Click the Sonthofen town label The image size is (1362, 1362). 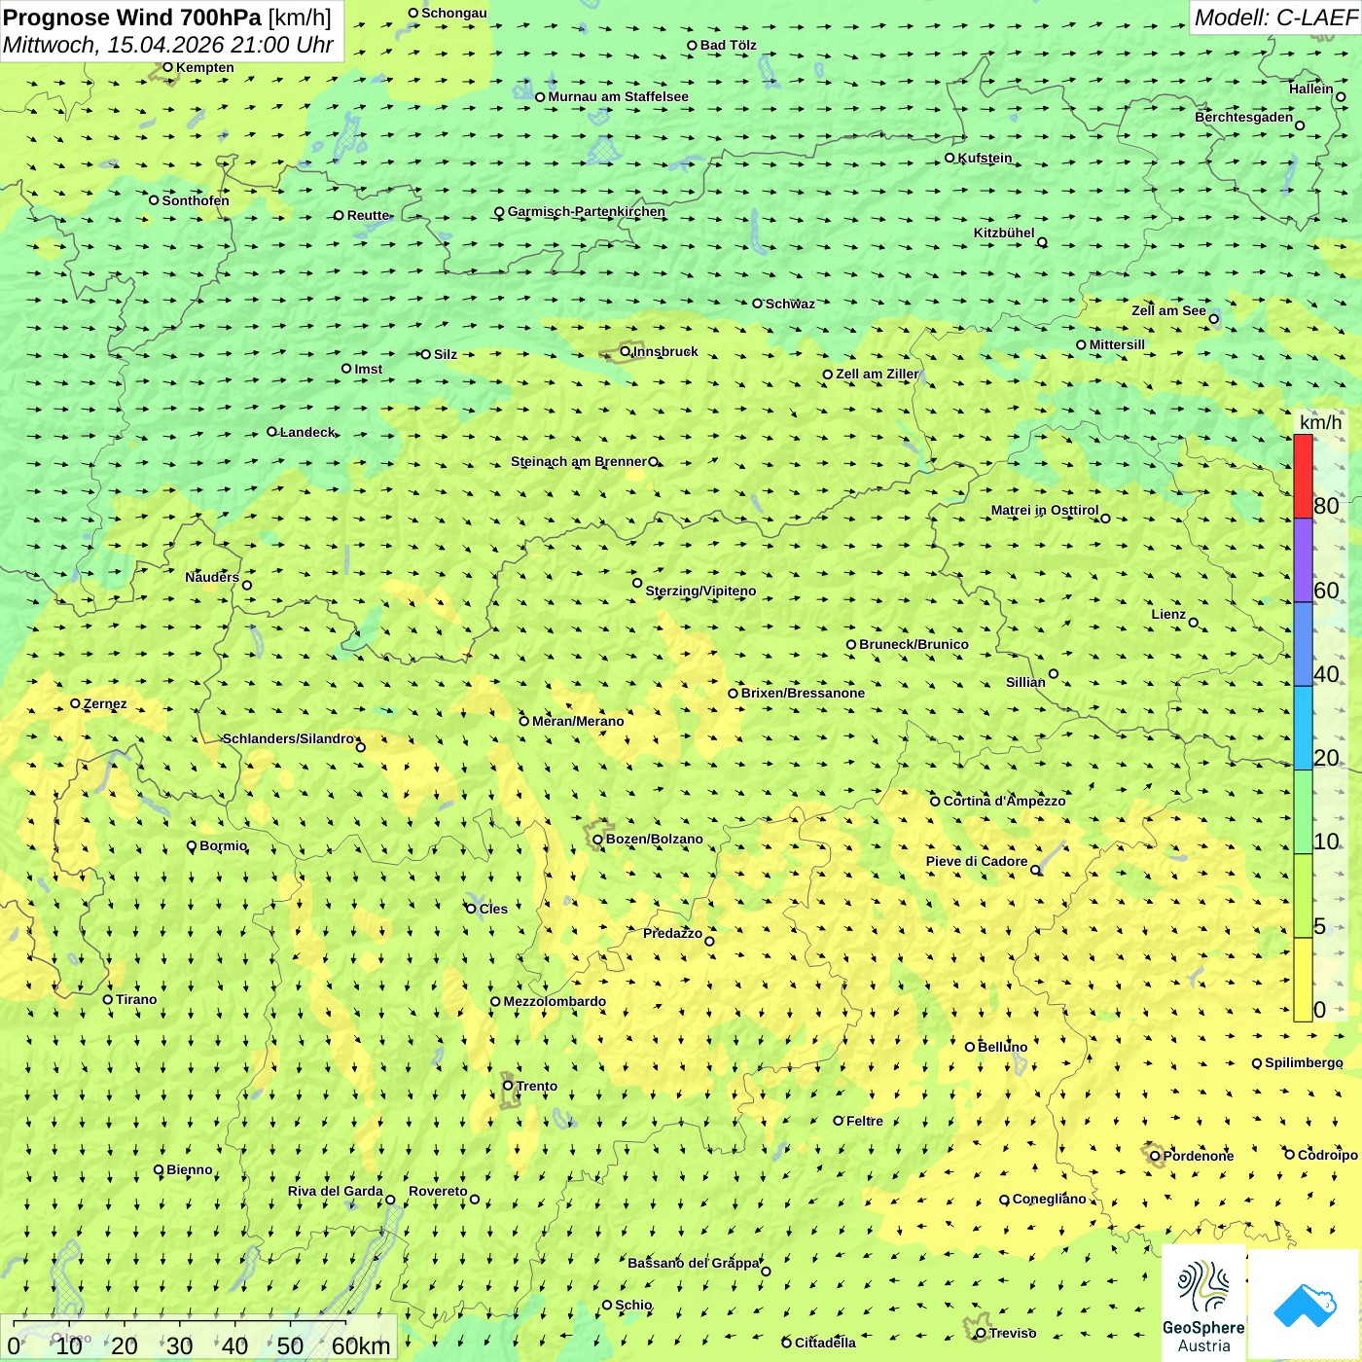coord(196,200)
